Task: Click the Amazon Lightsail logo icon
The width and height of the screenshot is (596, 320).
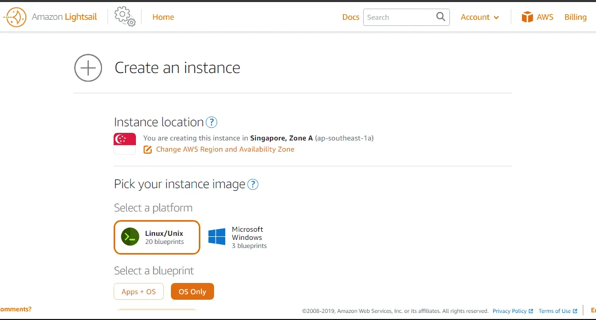Action: point(15,17)
